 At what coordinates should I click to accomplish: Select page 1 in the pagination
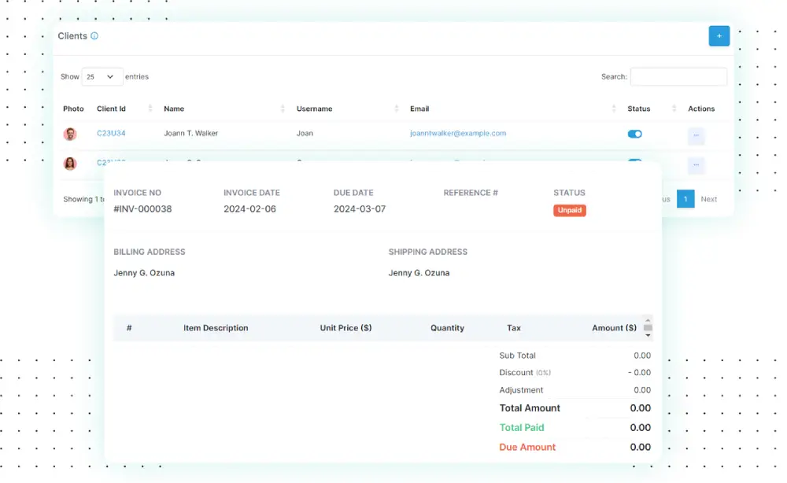pos(685,199)
